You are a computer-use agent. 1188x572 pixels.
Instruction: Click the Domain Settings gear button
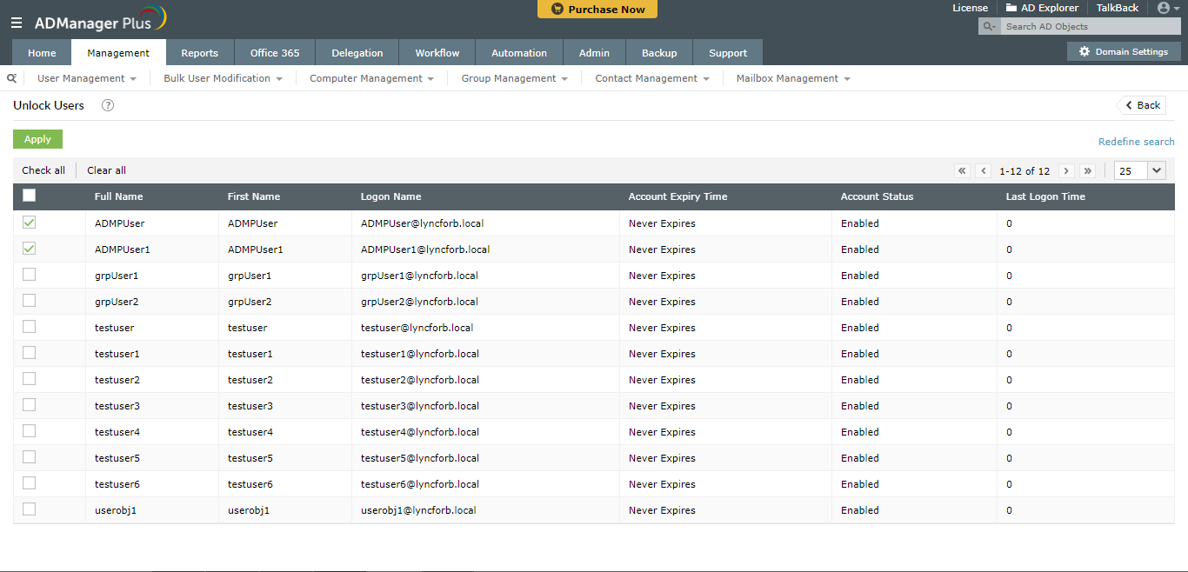coord(1124,51)
